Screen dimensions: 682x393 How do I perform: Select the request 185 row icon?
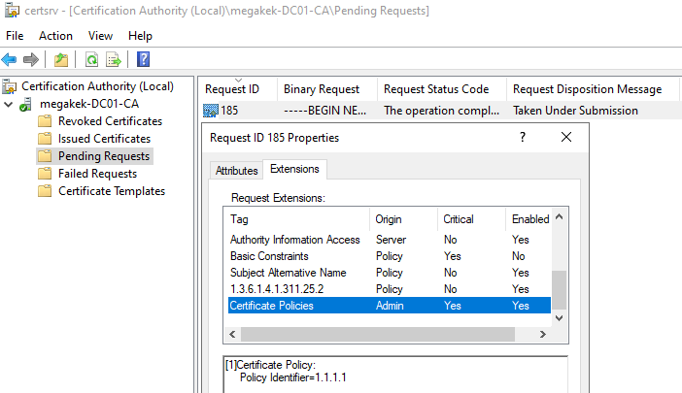[x=211, y=111]
